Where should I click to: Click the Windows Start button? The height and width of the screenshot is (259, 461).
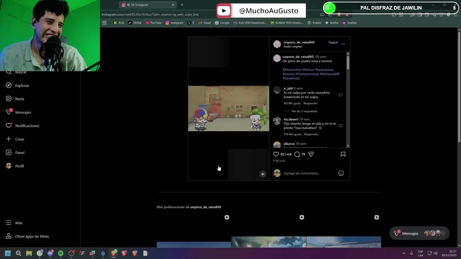(8, 253)
